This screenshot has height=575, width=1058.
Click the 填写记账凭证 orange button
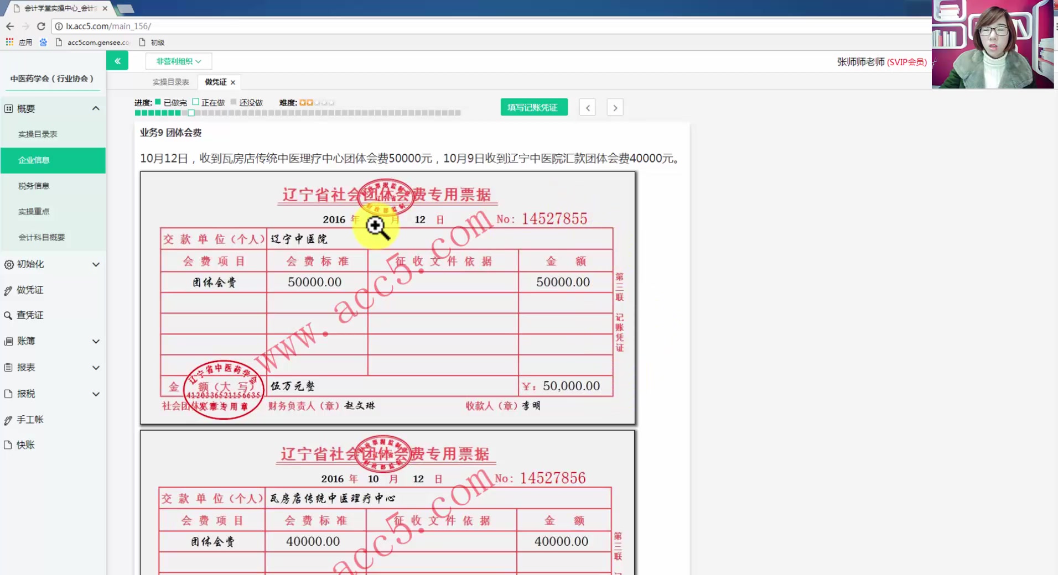tap(533, 107)
